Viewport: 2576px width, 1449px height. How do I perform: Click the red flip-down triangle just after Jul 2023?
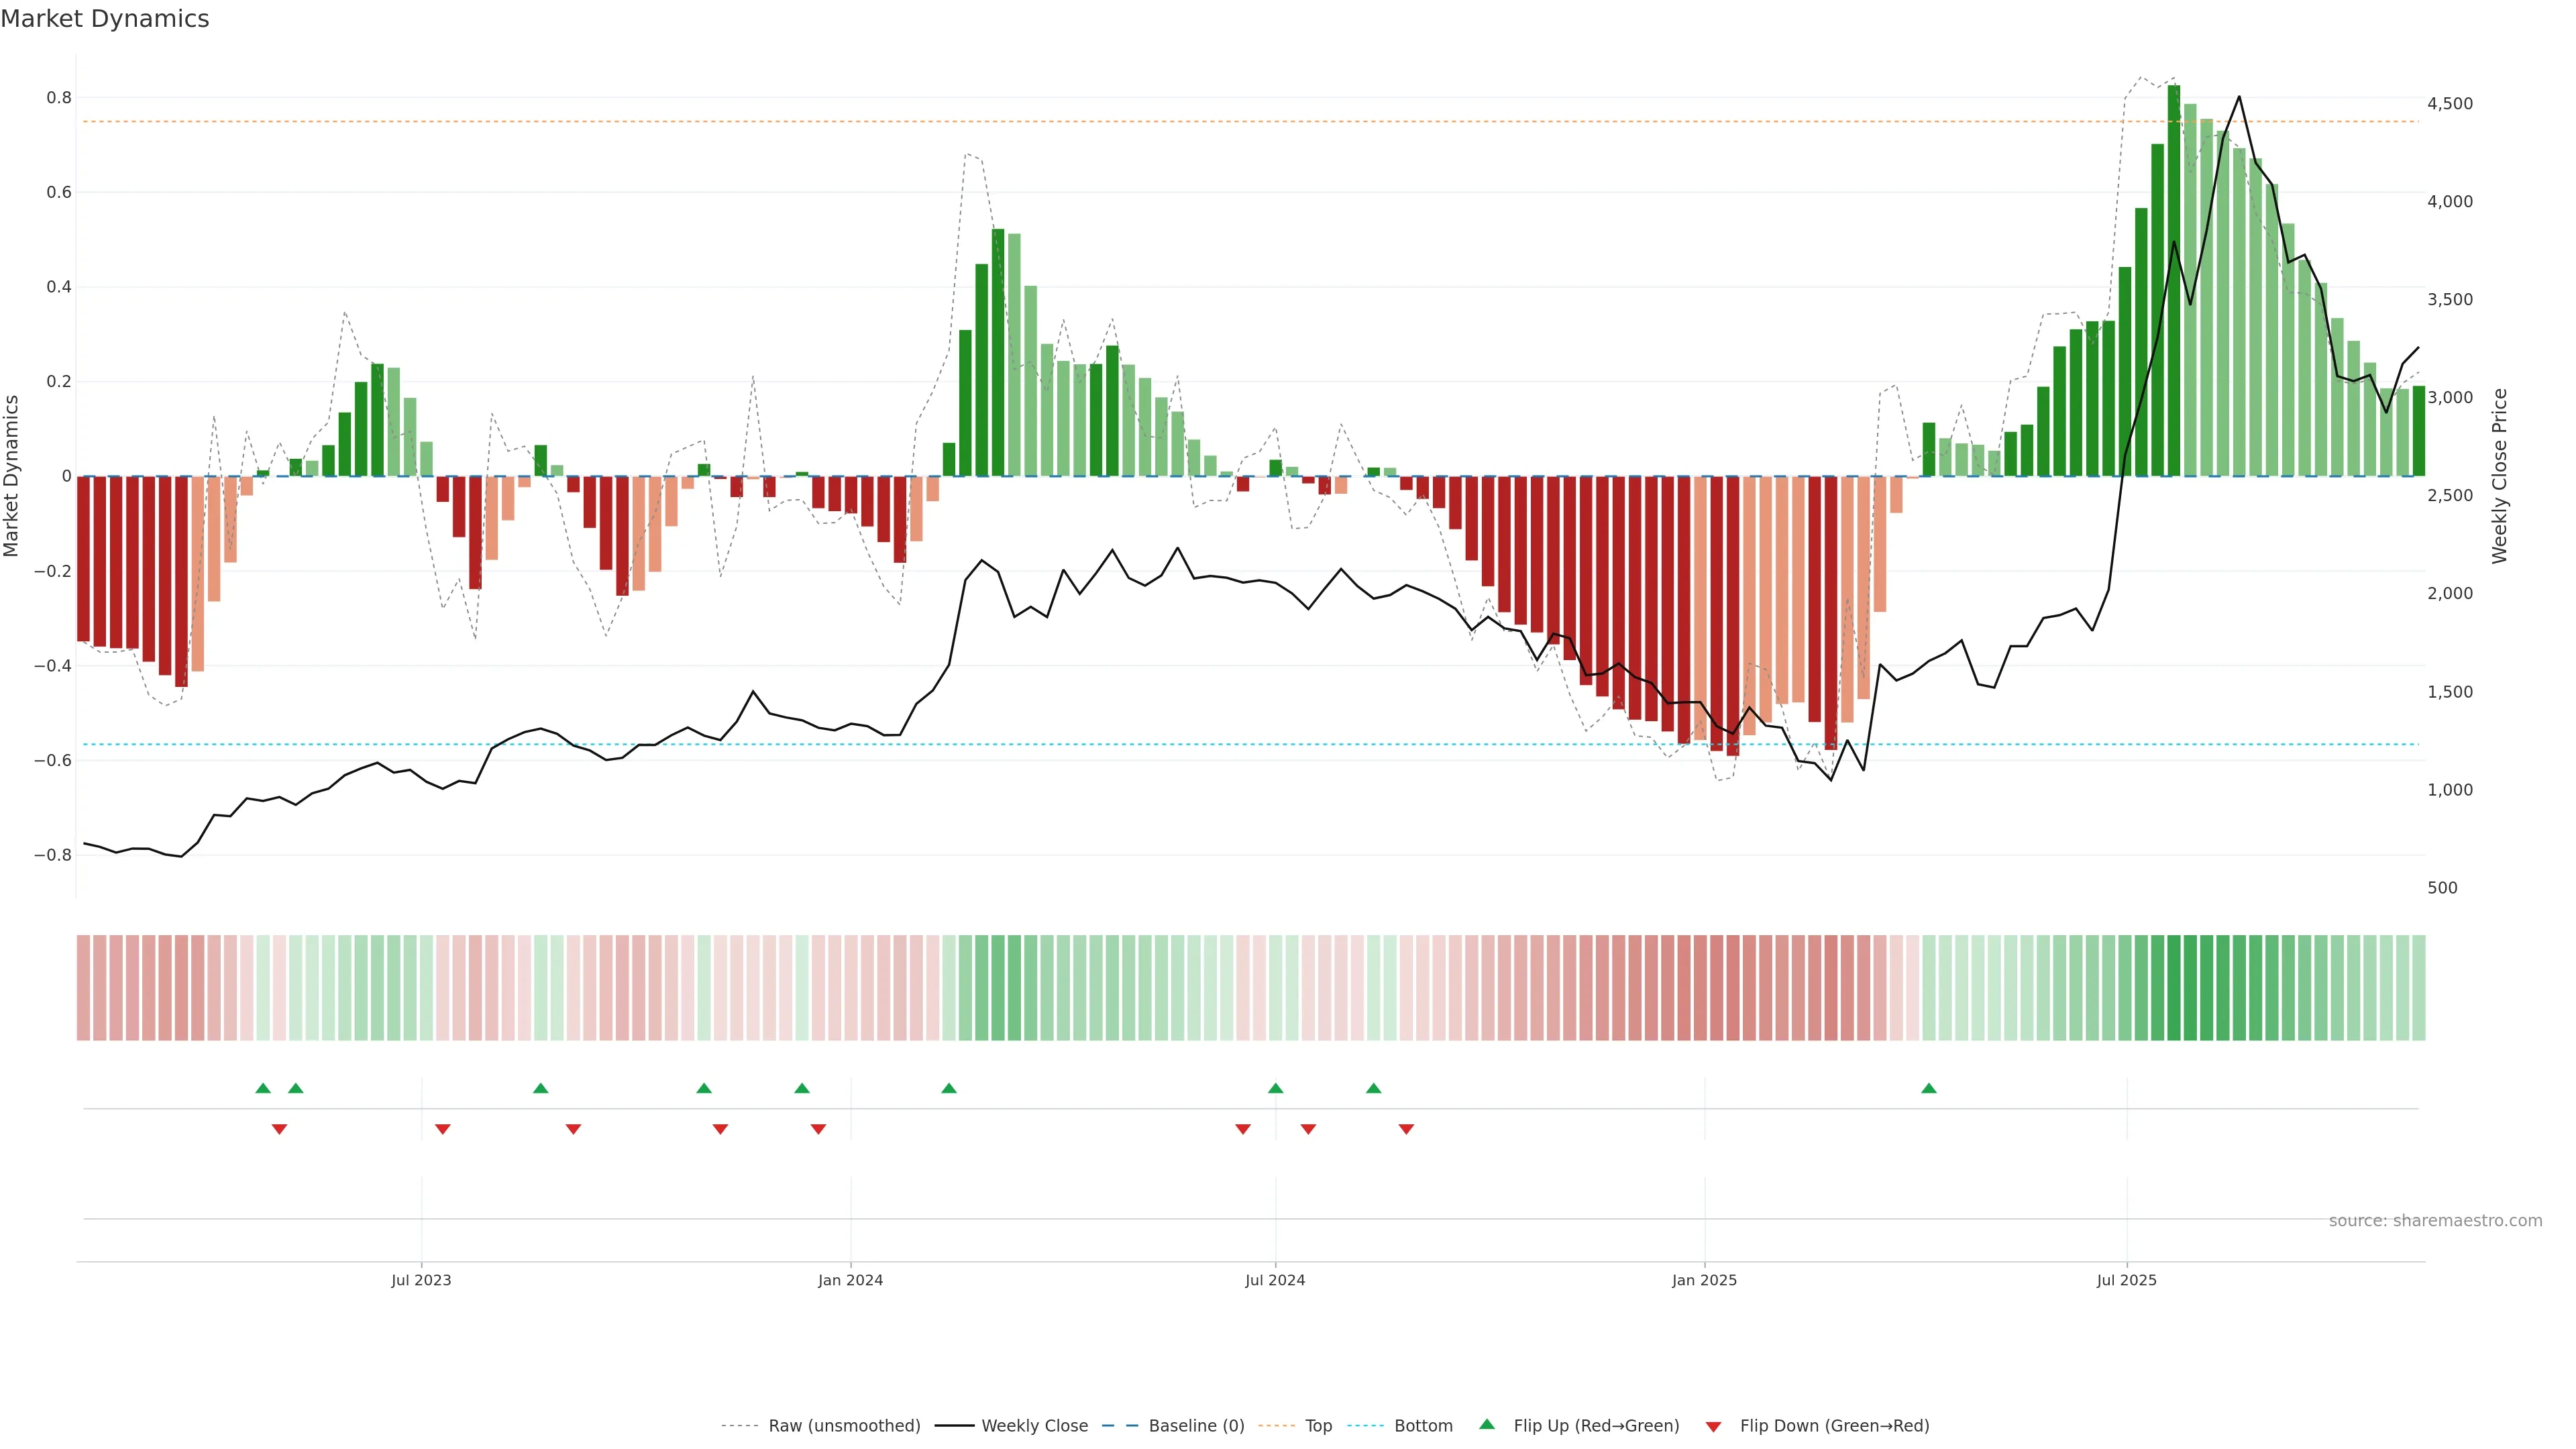[443, 1129]
